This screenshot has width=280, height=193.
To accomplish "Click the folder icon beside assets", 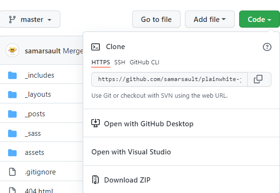I will click(12, 152).
